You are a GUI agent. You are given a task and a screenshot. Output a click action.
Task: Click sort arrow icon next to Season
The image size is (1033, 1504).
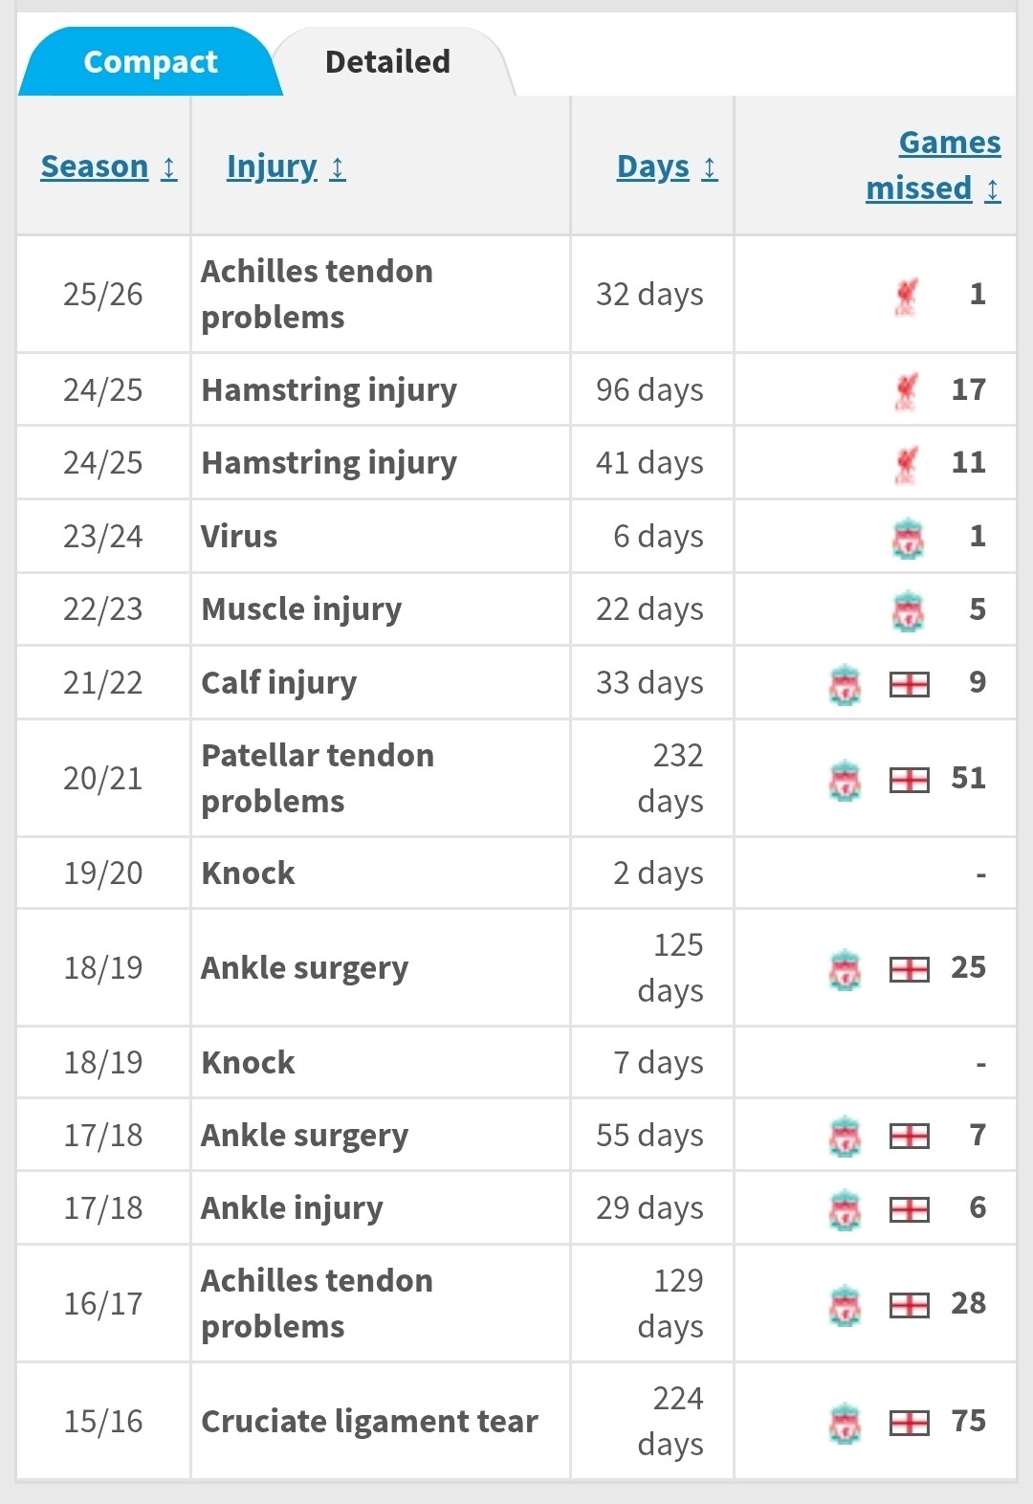click(x=169, y=168)
